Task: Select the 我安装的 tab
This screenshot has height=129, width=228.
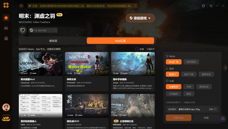Action: (191, 62)
